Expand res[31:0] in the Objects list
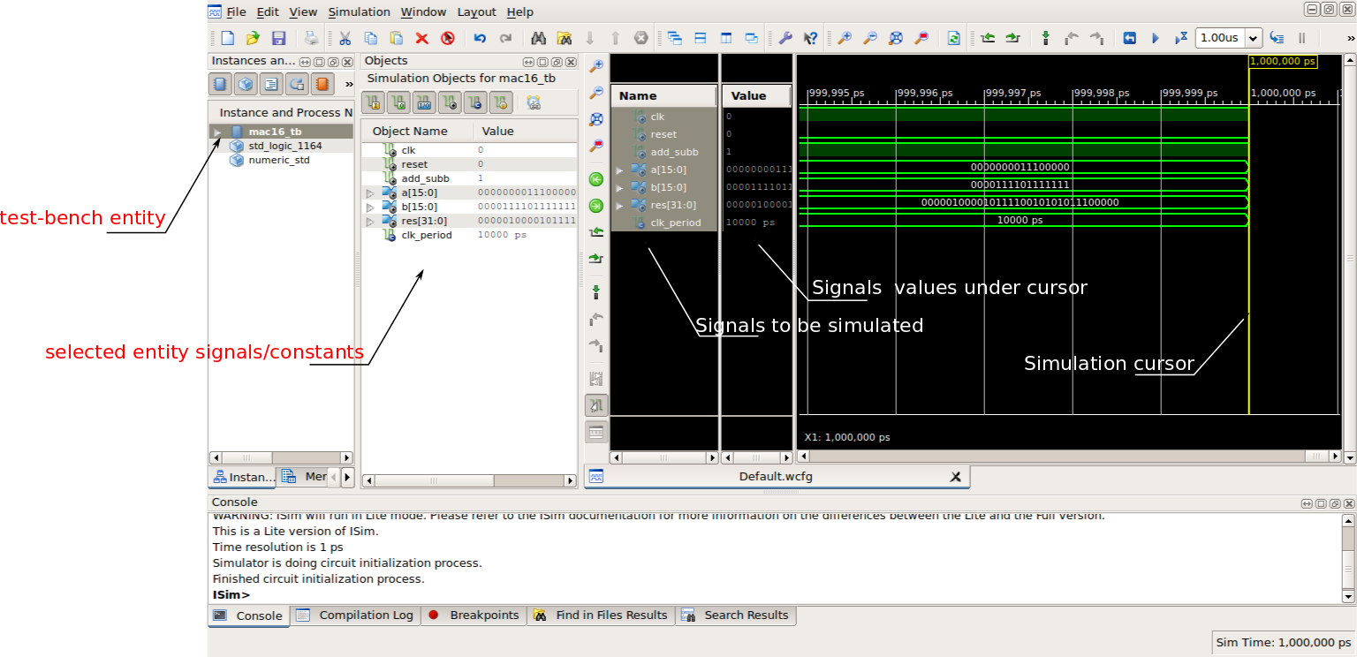The image size is (1357, 657). tap(370, 221)
